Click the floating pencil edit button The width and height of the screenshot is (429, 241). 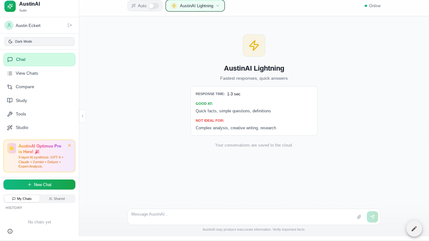pyautogui.click(x=414, y=228)
